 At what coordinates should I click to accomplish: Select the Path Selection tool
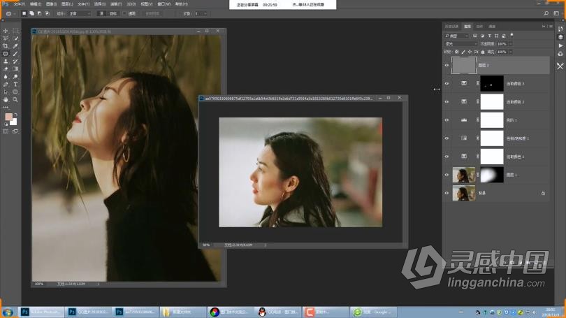click(x=6, y=92)
